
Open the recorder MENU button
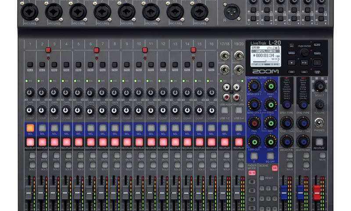[291, 53]
